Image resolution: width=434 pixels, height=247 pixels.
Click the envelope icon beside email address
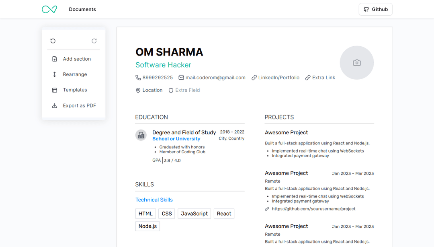pos(181,78)
